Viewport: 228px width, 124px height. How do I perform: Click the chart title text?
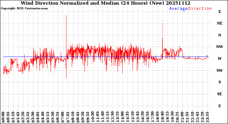[105, 3]
